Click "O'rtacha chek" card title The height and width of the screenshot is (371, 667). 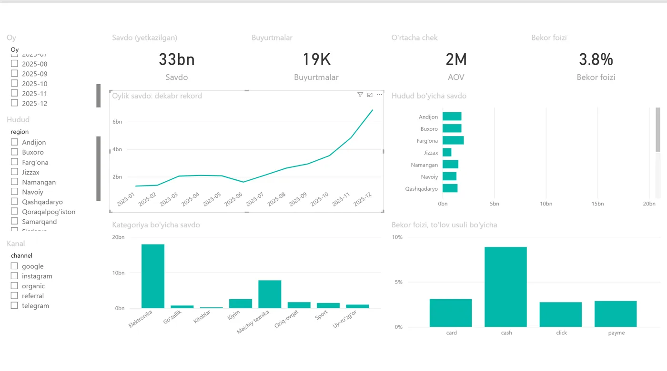(x=414, y=38)
